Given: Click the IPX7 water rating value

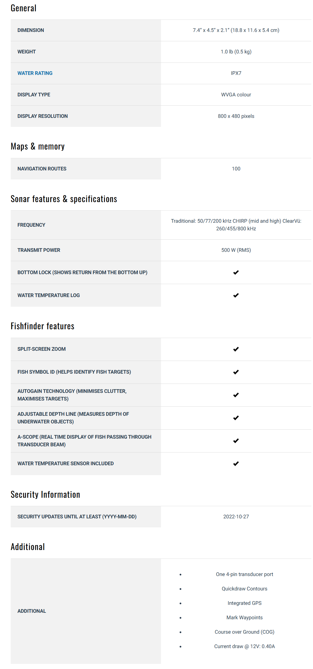Looking at the screenshot, I should tap(236, 73).
